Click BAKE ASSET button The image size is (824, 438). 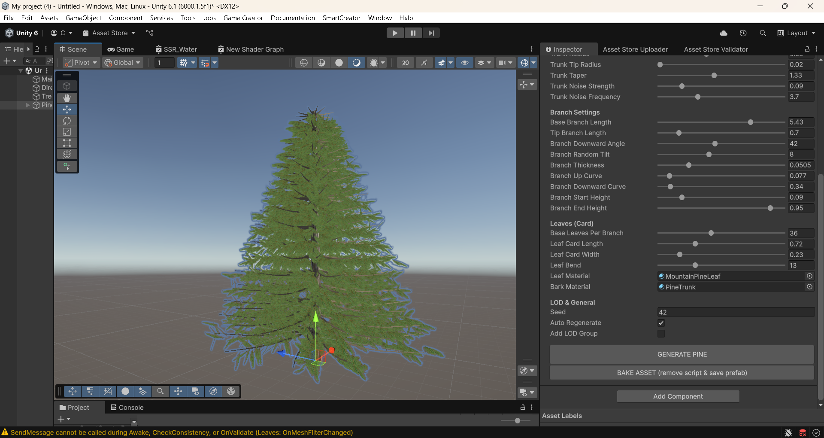coord(682,373)
